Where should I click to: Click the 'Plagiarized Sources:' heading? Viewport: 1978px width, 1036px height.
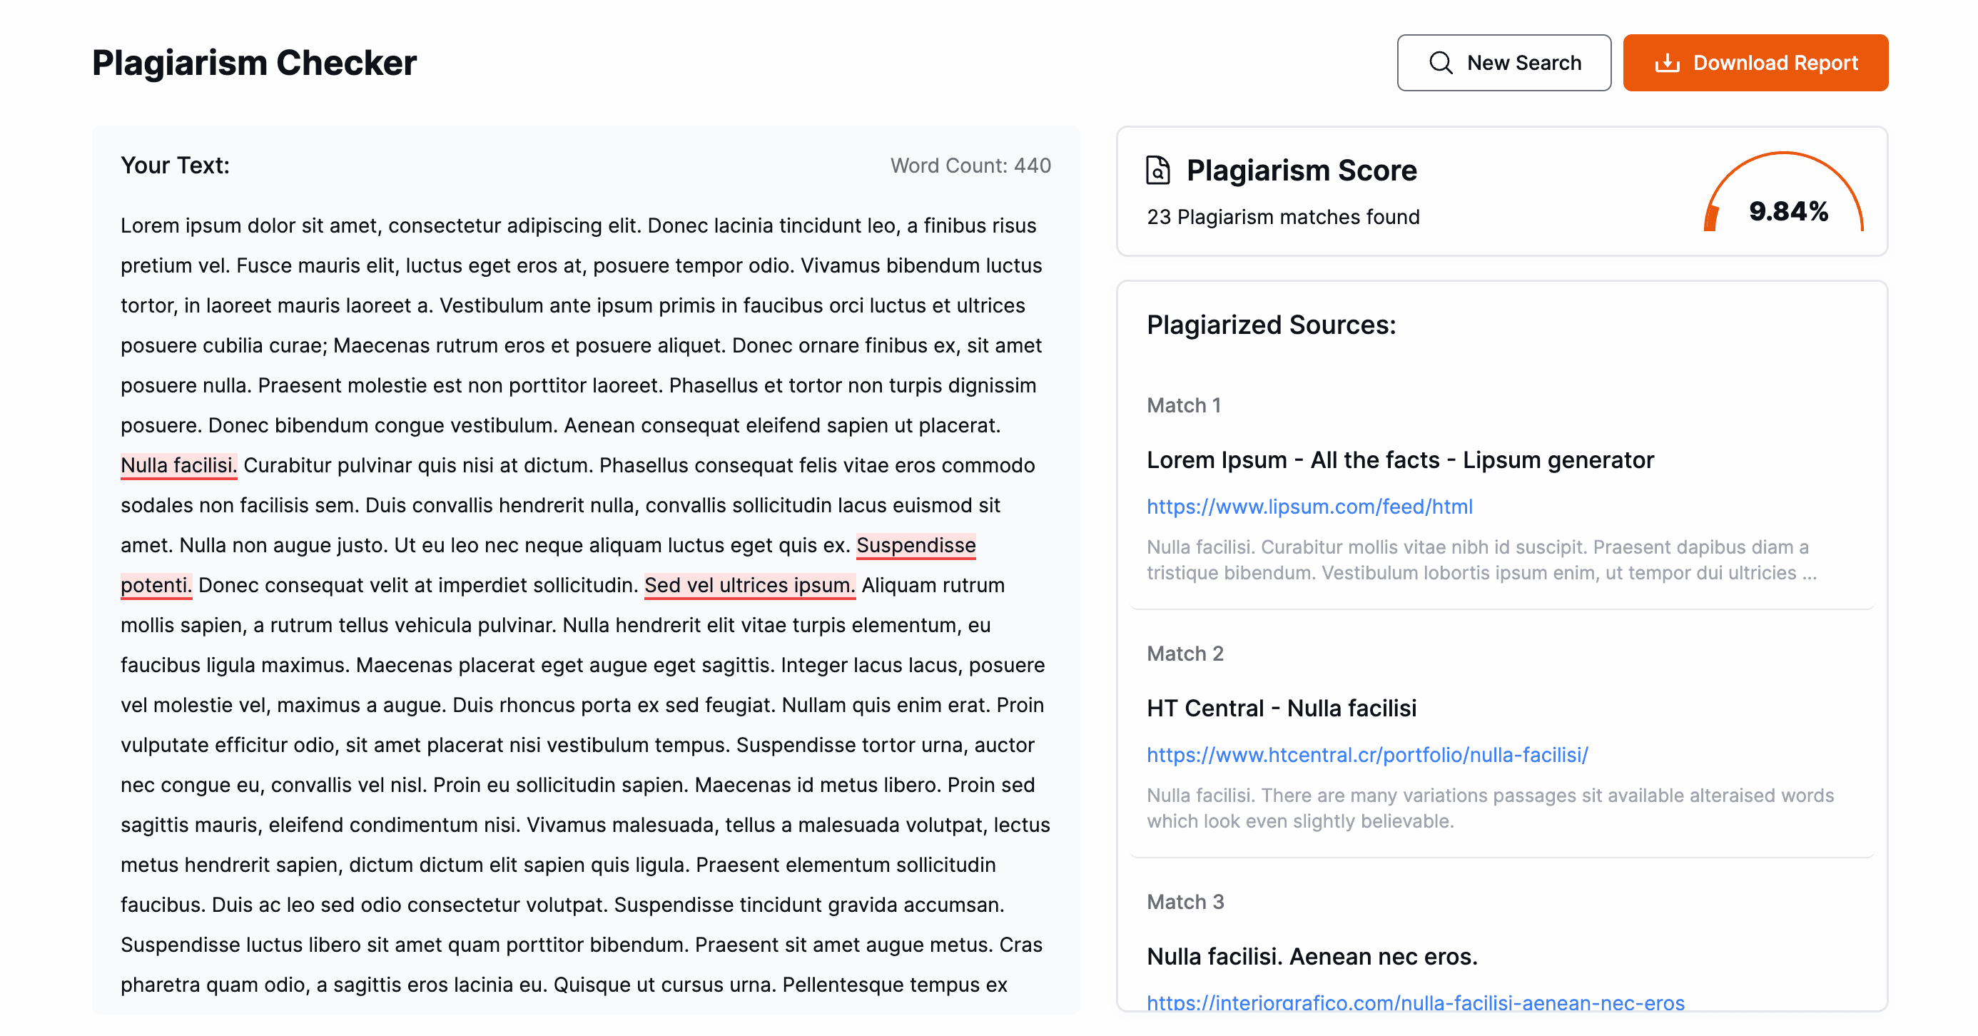[x=1271, y=324]
